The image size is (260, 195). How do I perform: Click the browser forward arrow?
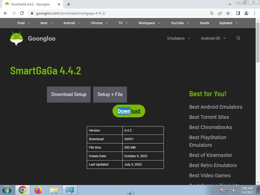pos(14,13)
